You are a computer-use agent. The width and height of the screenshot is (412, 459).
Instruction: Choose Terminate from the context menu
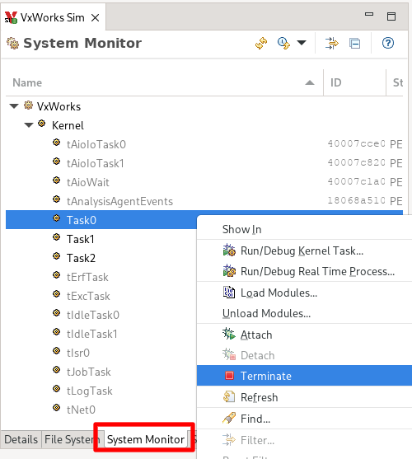click(x=304, y=376)
